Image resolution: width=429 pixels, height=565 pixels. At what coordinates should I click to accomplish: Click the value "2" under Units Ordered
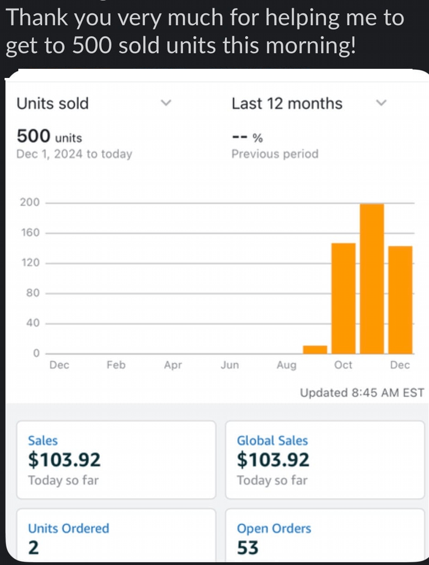pos(33,548)
